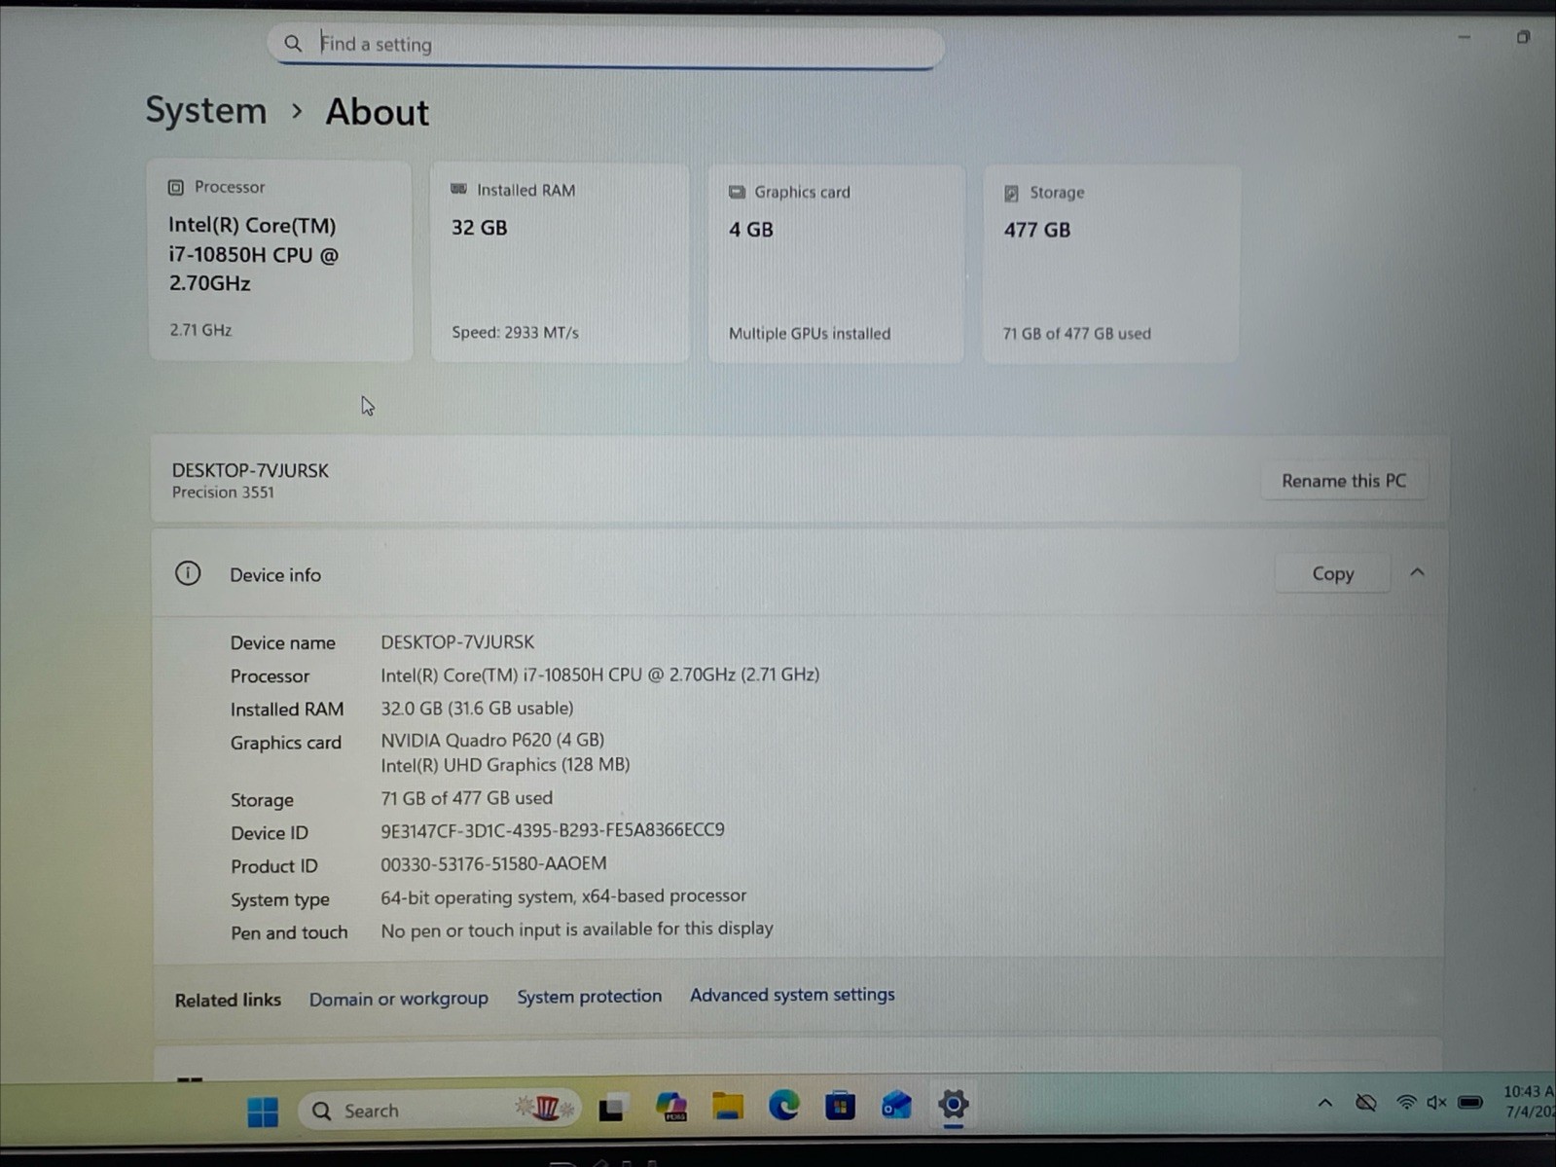Click the Device info circle icon
This screenshot has width=1556, height=1167.
coord(188,573)
